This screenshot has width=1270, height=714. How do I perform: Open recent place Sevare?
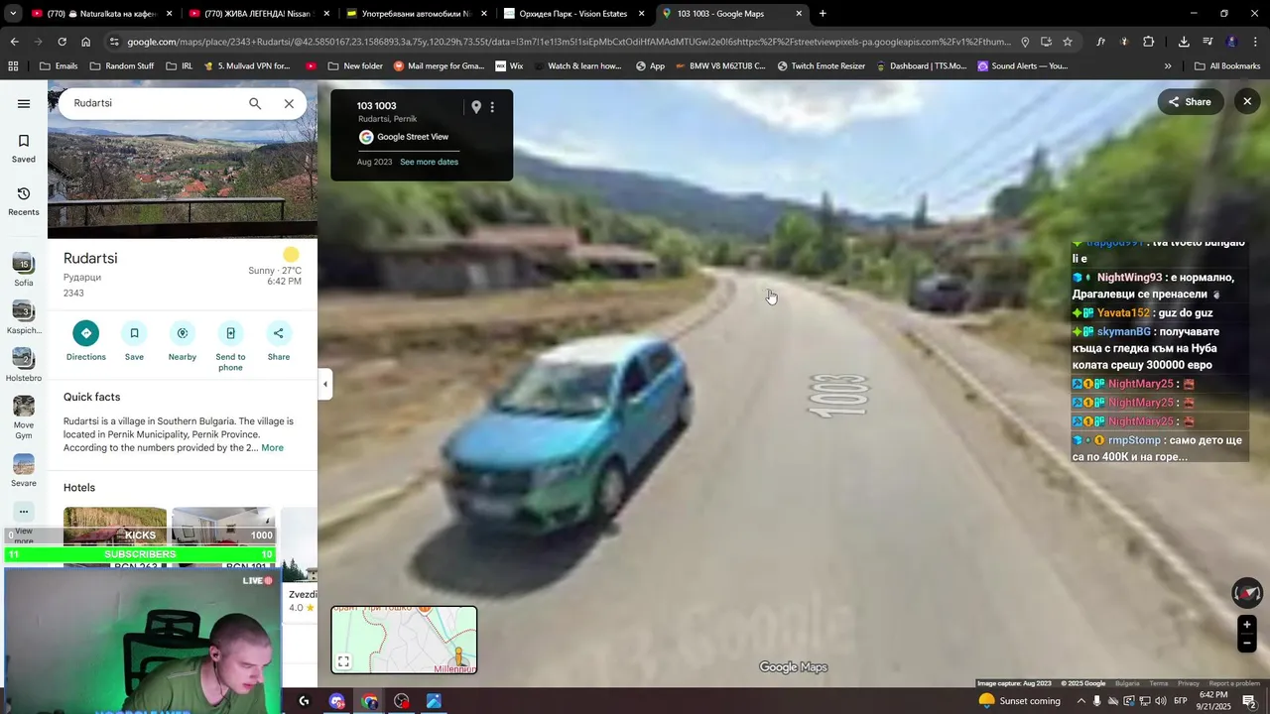24,470
